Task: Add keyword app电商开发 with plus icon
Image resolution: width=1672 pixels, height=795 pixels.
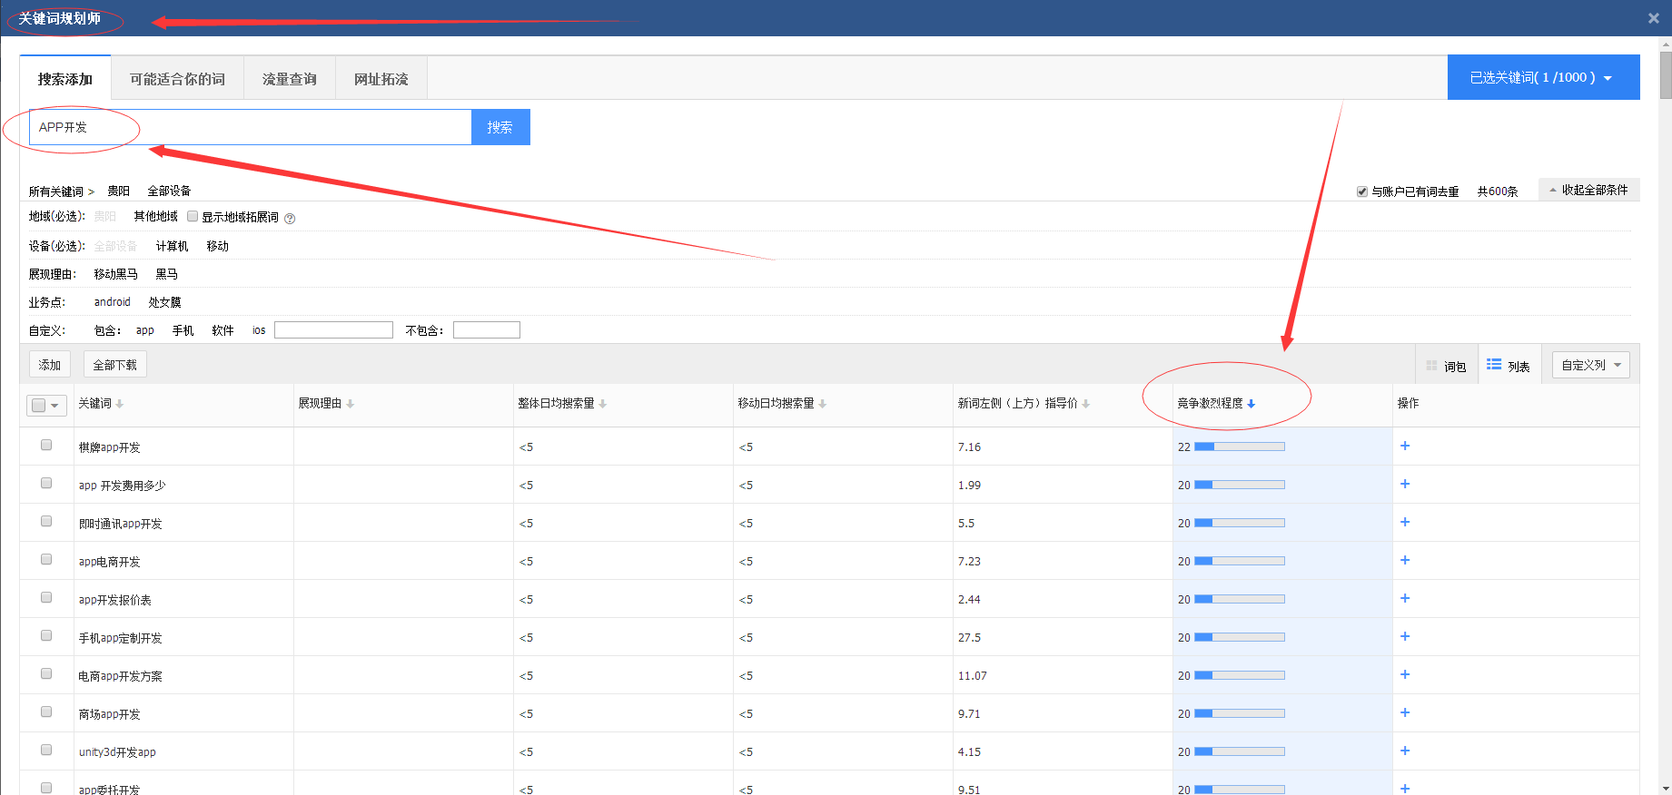Action: 1405,560
